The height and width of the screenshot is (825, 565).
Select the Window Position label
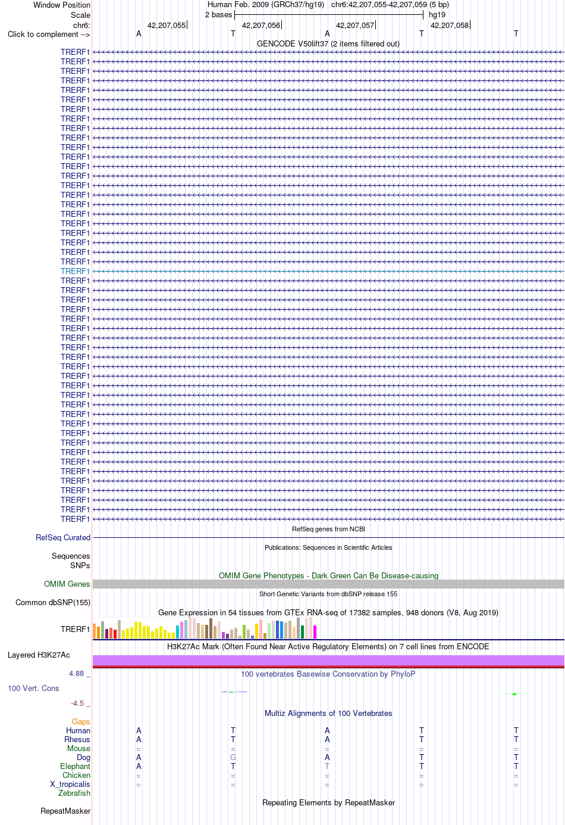pos(62,5)
